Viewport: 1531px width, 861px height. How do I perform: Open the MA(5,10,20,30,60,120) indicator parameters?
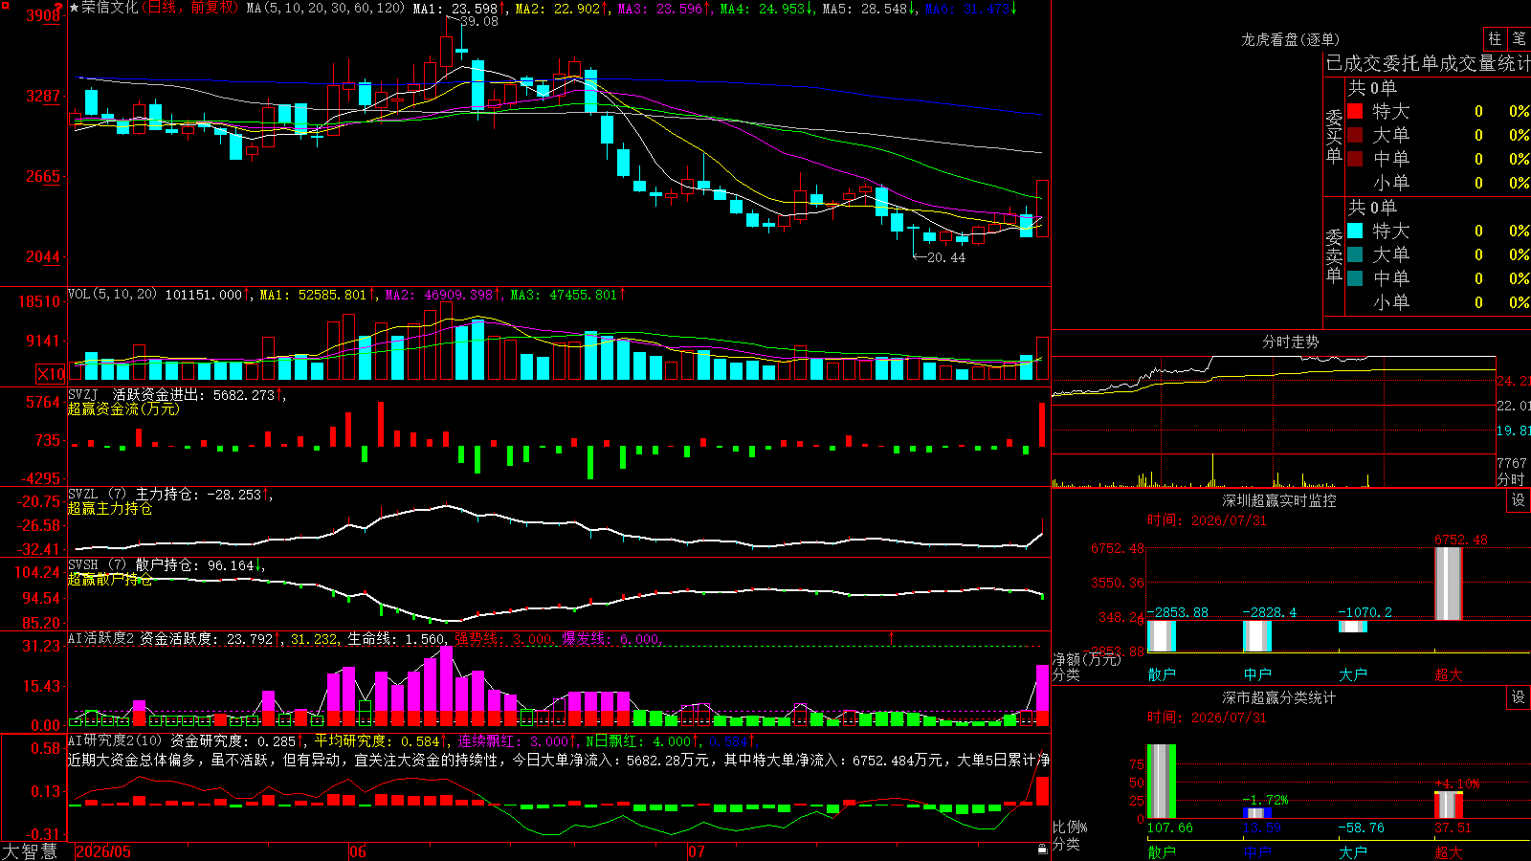point(325,9)
